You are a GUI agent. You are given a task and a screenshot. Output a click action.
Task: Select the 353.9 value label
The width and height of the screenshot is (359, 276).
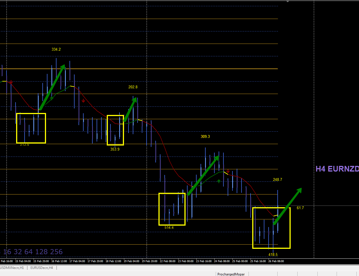tap(115, 149)
